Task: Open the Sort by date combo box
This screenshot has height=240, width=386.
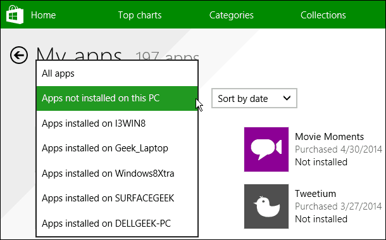Action: [x=254, y=98]
